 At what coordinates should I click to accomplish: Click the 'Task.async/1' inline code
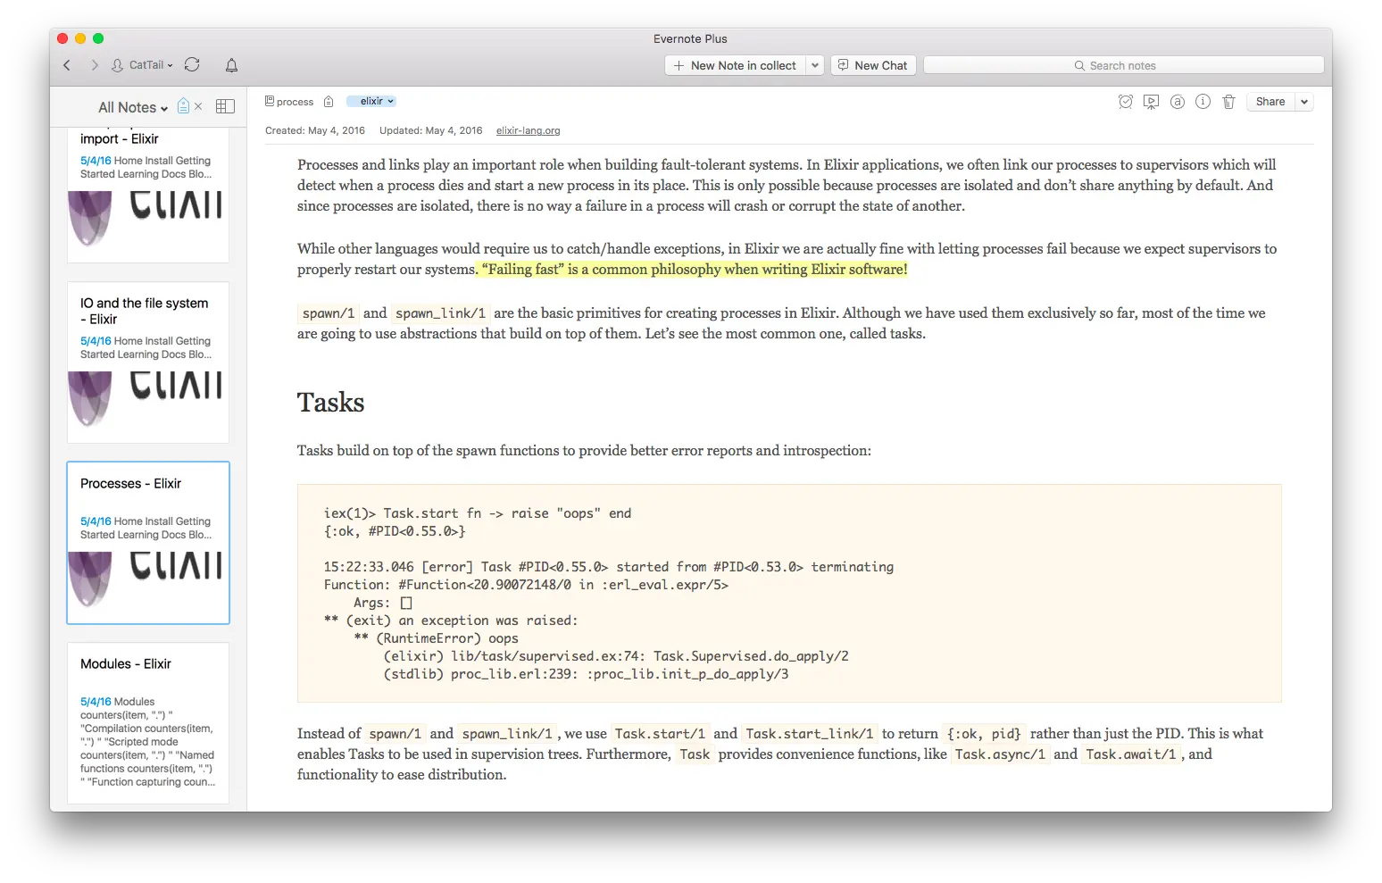(x=1000, y=754)
